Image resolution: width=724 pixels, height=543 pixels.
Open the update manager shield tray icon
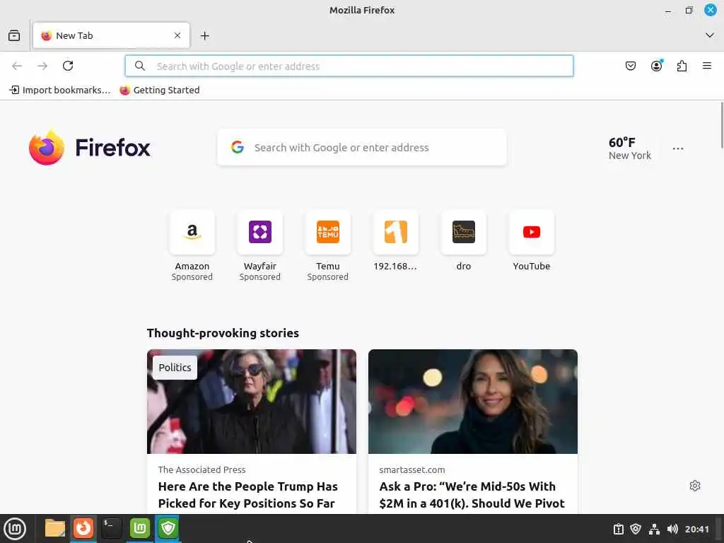(x=636, y=529)
